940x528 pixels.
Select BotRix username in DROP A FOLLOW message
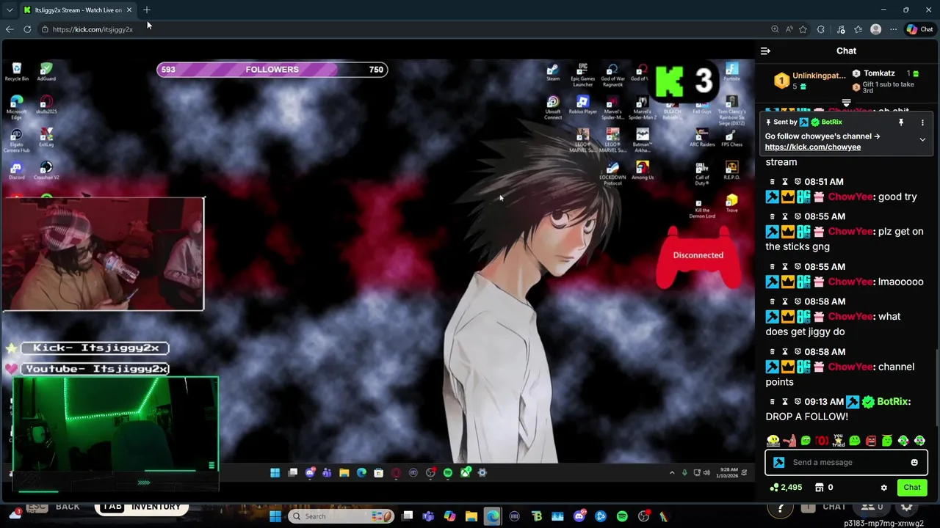tap(892, 402)
